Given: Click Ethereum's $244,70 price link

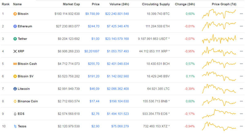Looking at the screenshot, I should [93, 27].
